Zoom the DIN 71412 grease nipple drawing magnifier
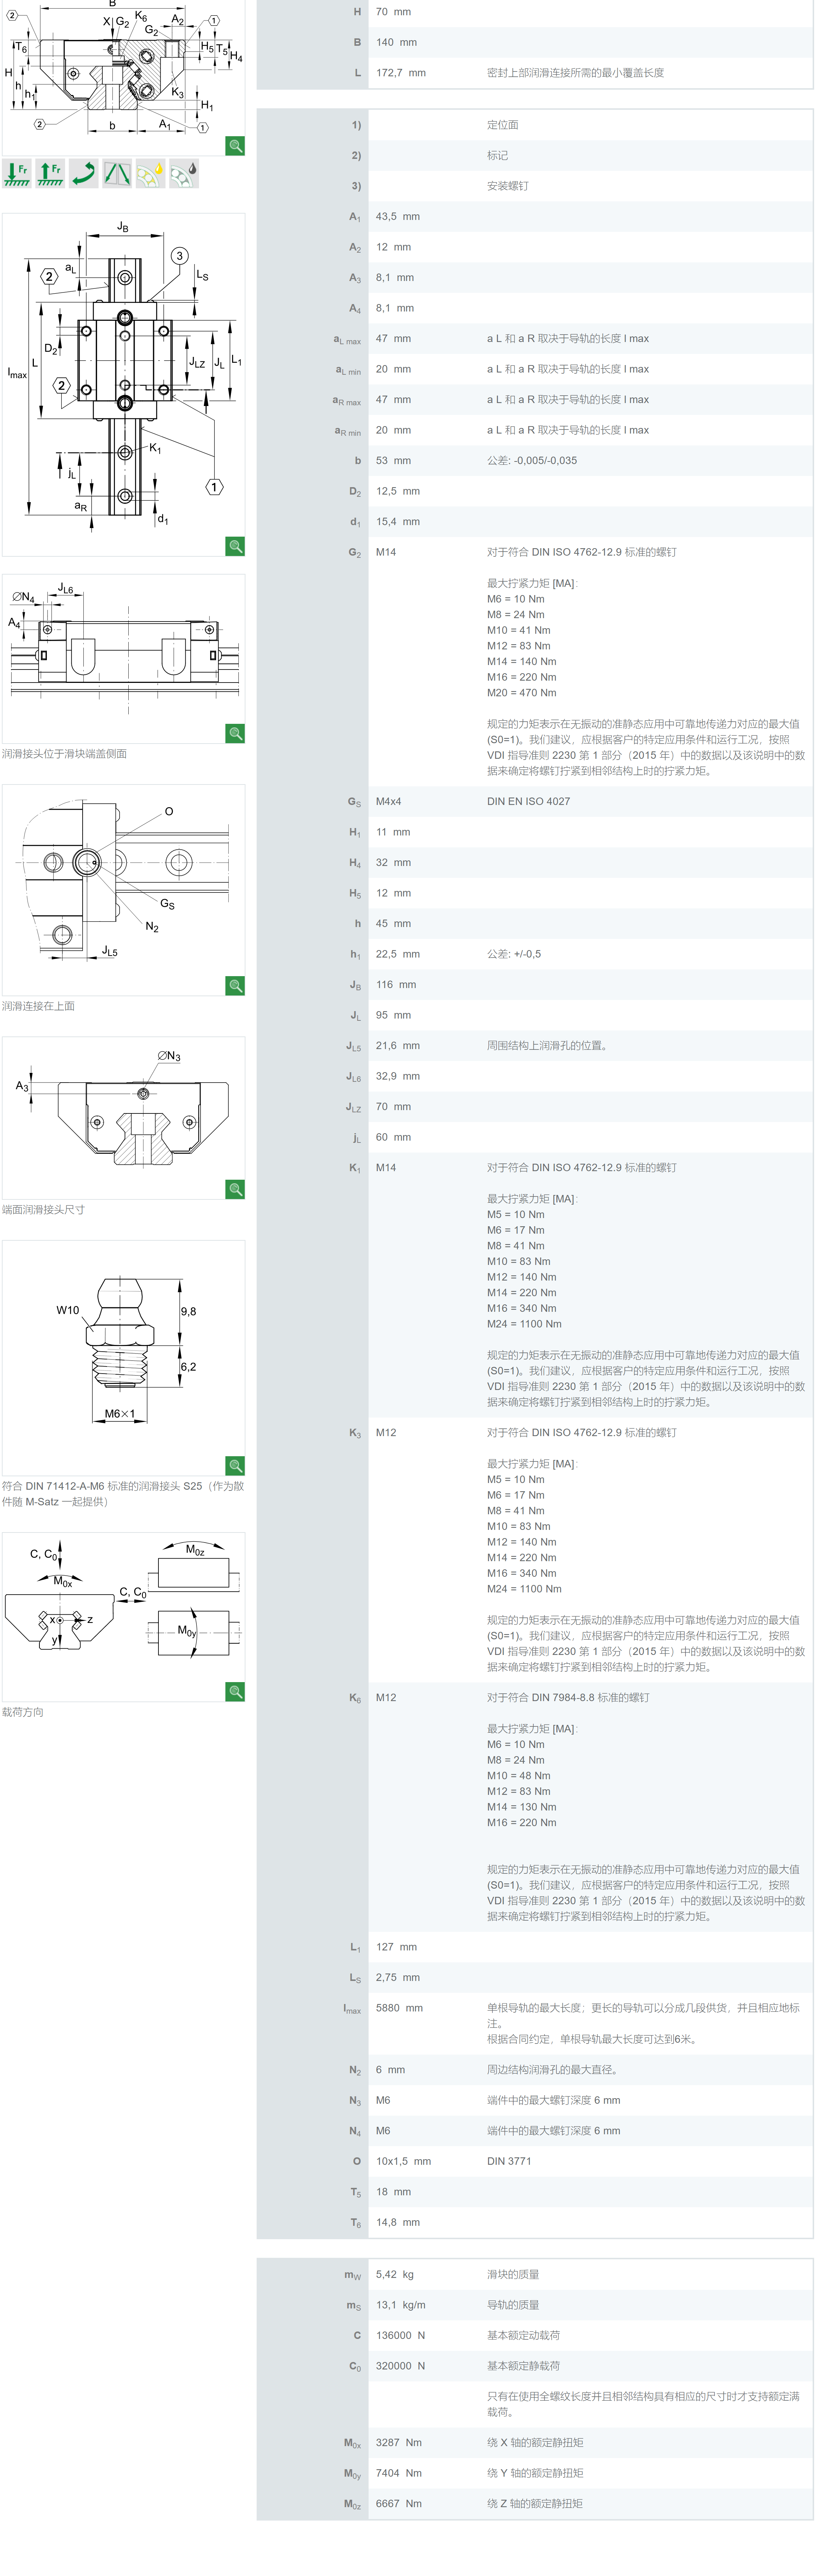 click(235, 1465)
